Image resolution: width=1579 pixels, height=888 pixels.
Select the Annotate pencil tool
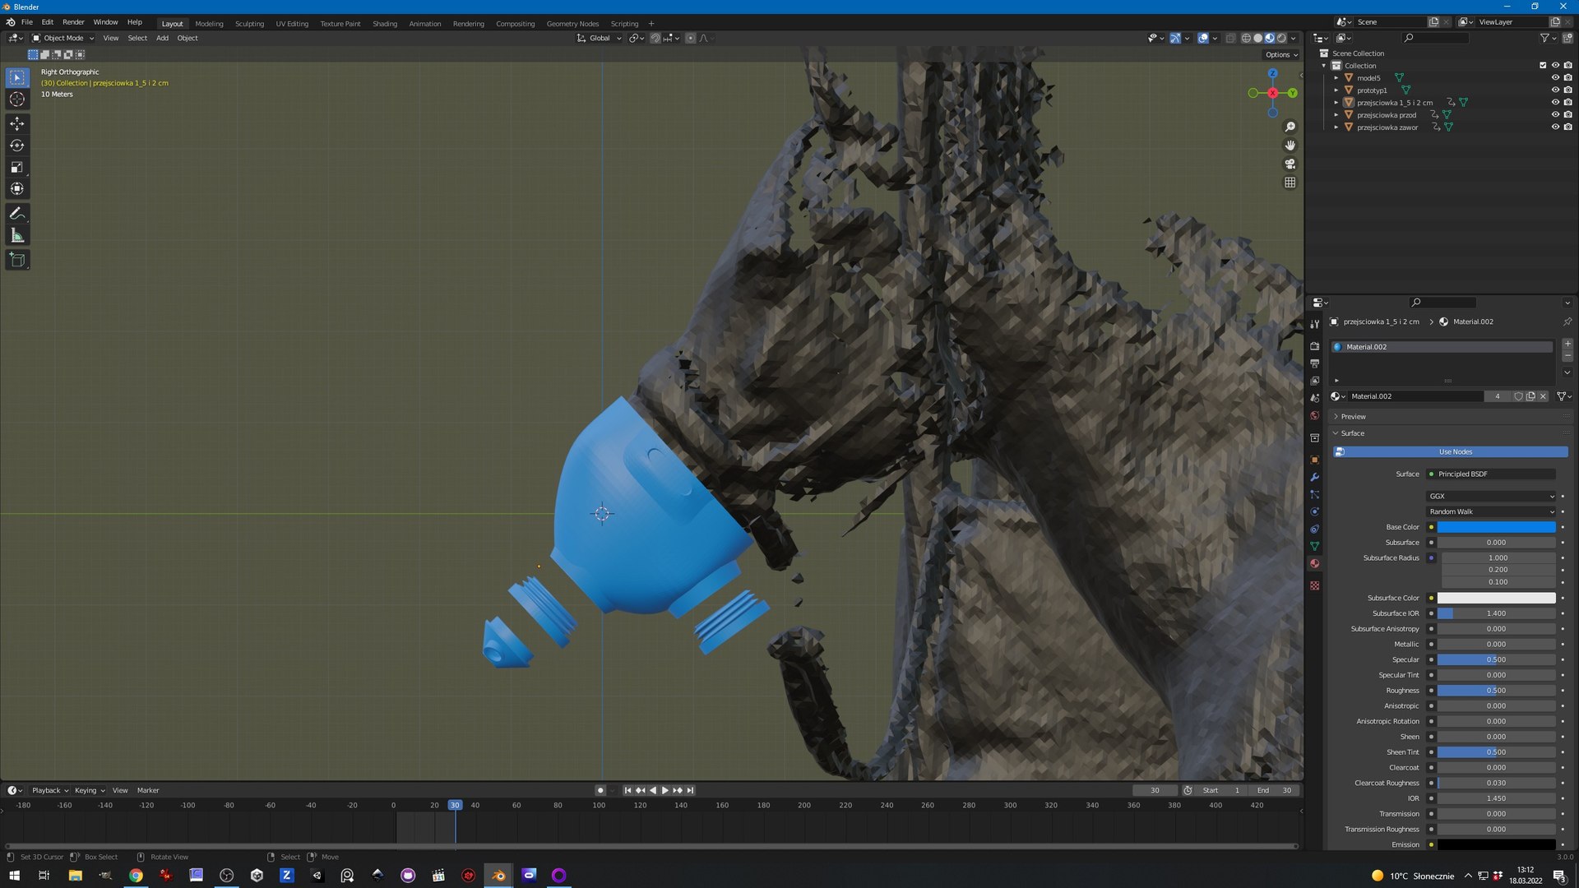click(16, 214)
